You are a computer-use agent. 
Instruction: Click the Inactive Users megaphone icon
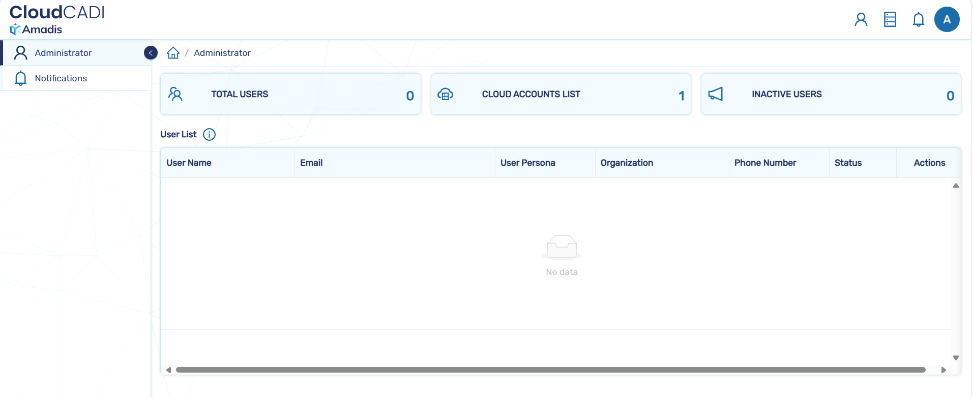715,94
